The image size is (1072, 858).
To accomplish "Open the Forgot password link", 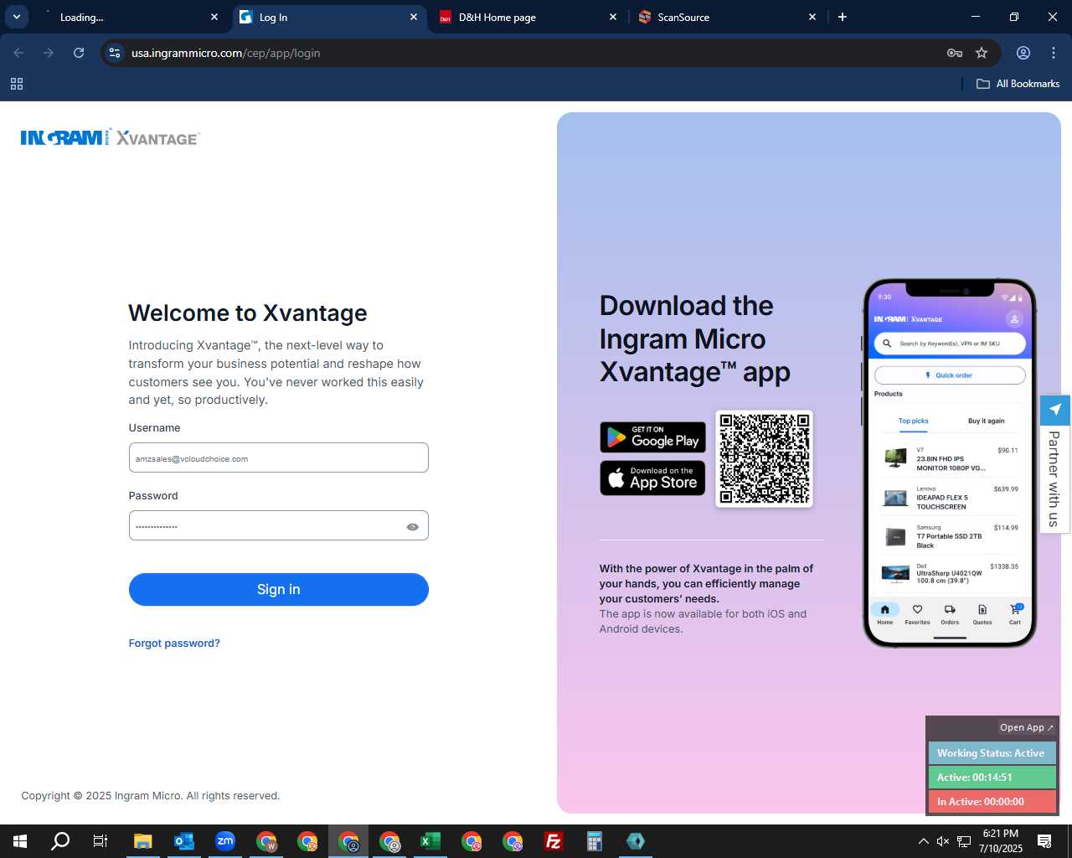I will coord(174,643).
